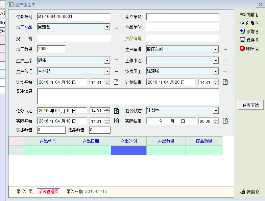265x201 pixels.
Task: Click the 保存 (save) disk icon button
Action: [x=242, y=40]
